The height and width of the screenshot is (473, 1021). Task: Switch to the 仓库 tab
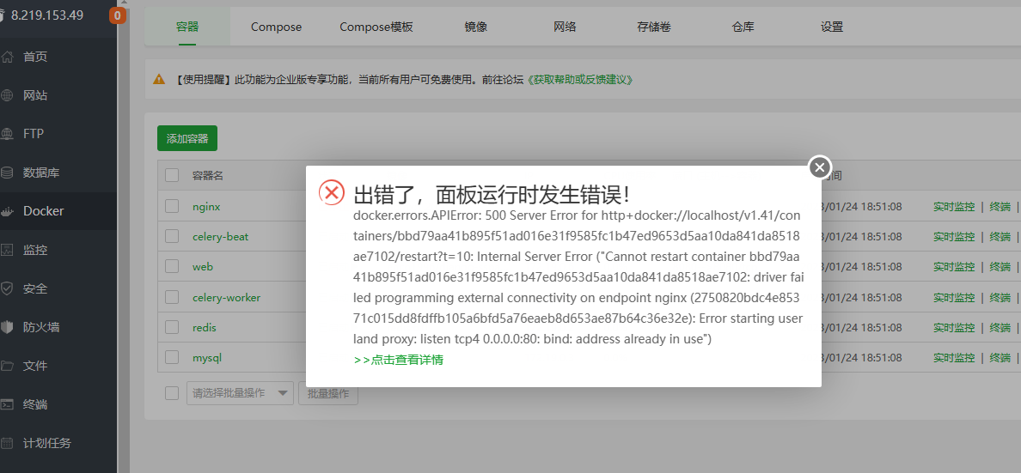coord(743,27)
